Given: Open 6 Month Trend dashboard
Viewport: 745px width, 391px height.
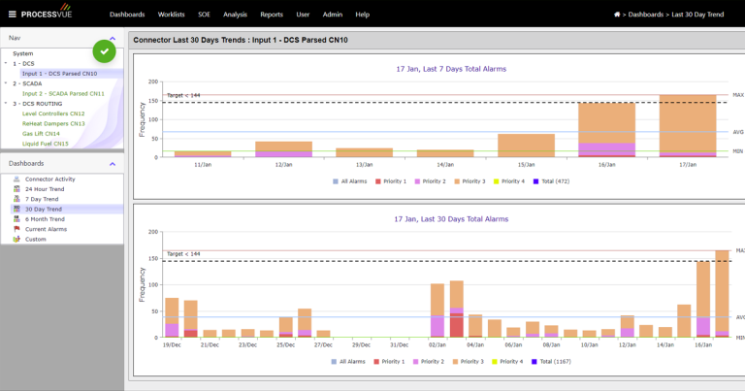Looking at the screenshot, I should 45,219.
